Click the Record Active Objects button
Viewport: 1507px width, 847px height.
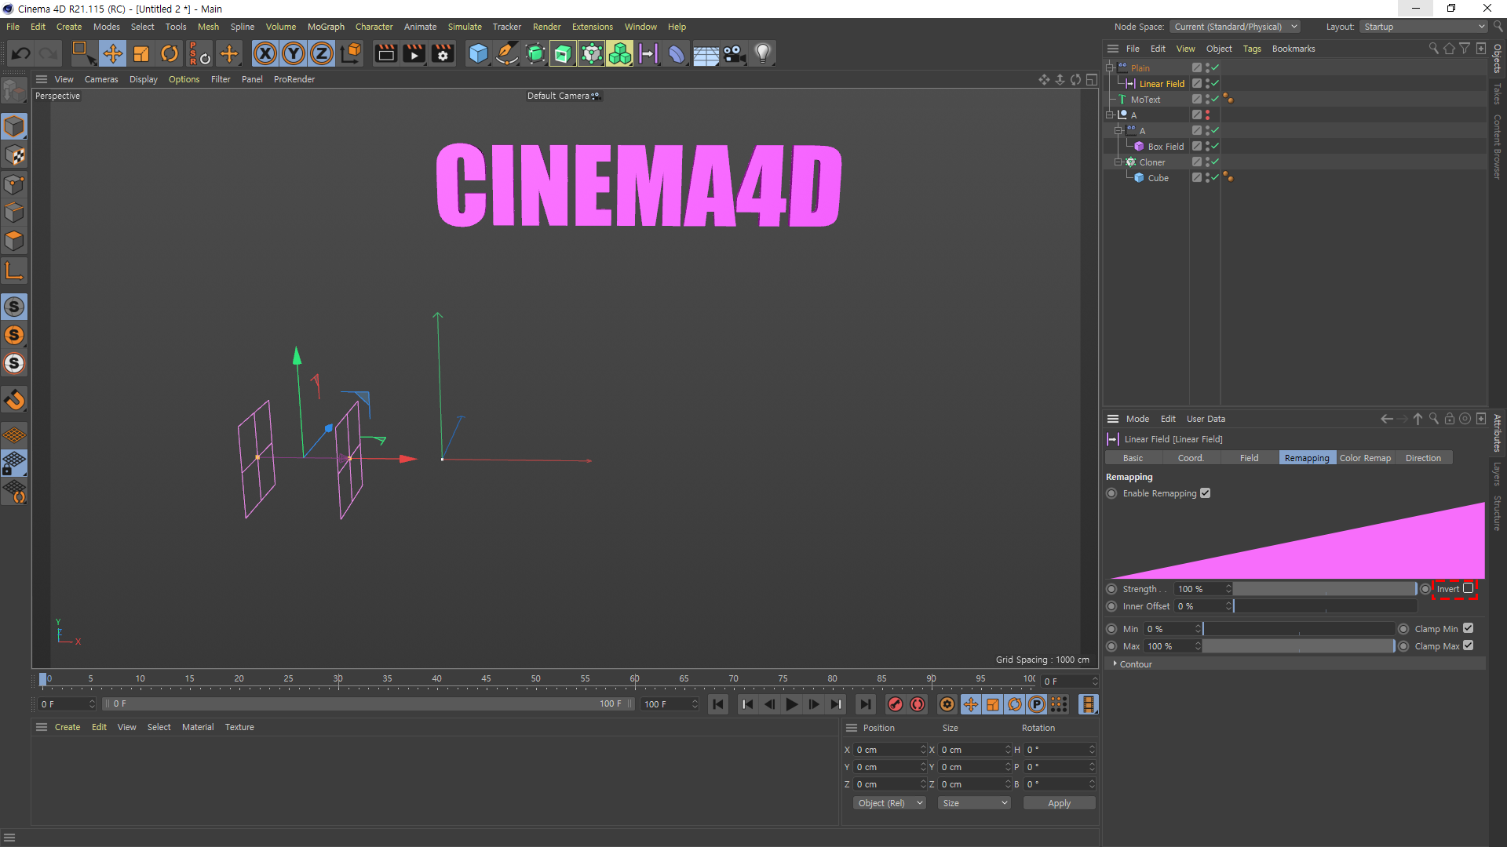(x=895, y=704)
